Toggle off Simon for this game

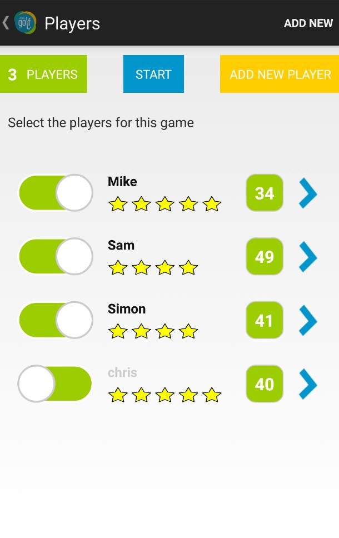56,320
